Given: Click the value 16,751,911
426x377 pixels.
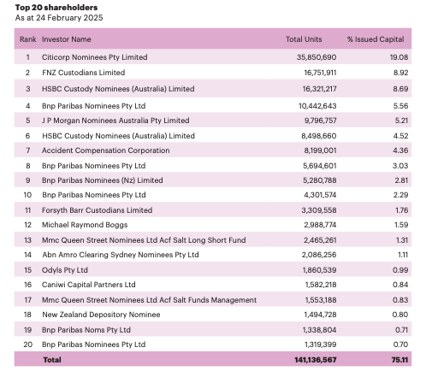Looking at the screenshot, I should tap(320, 73).
